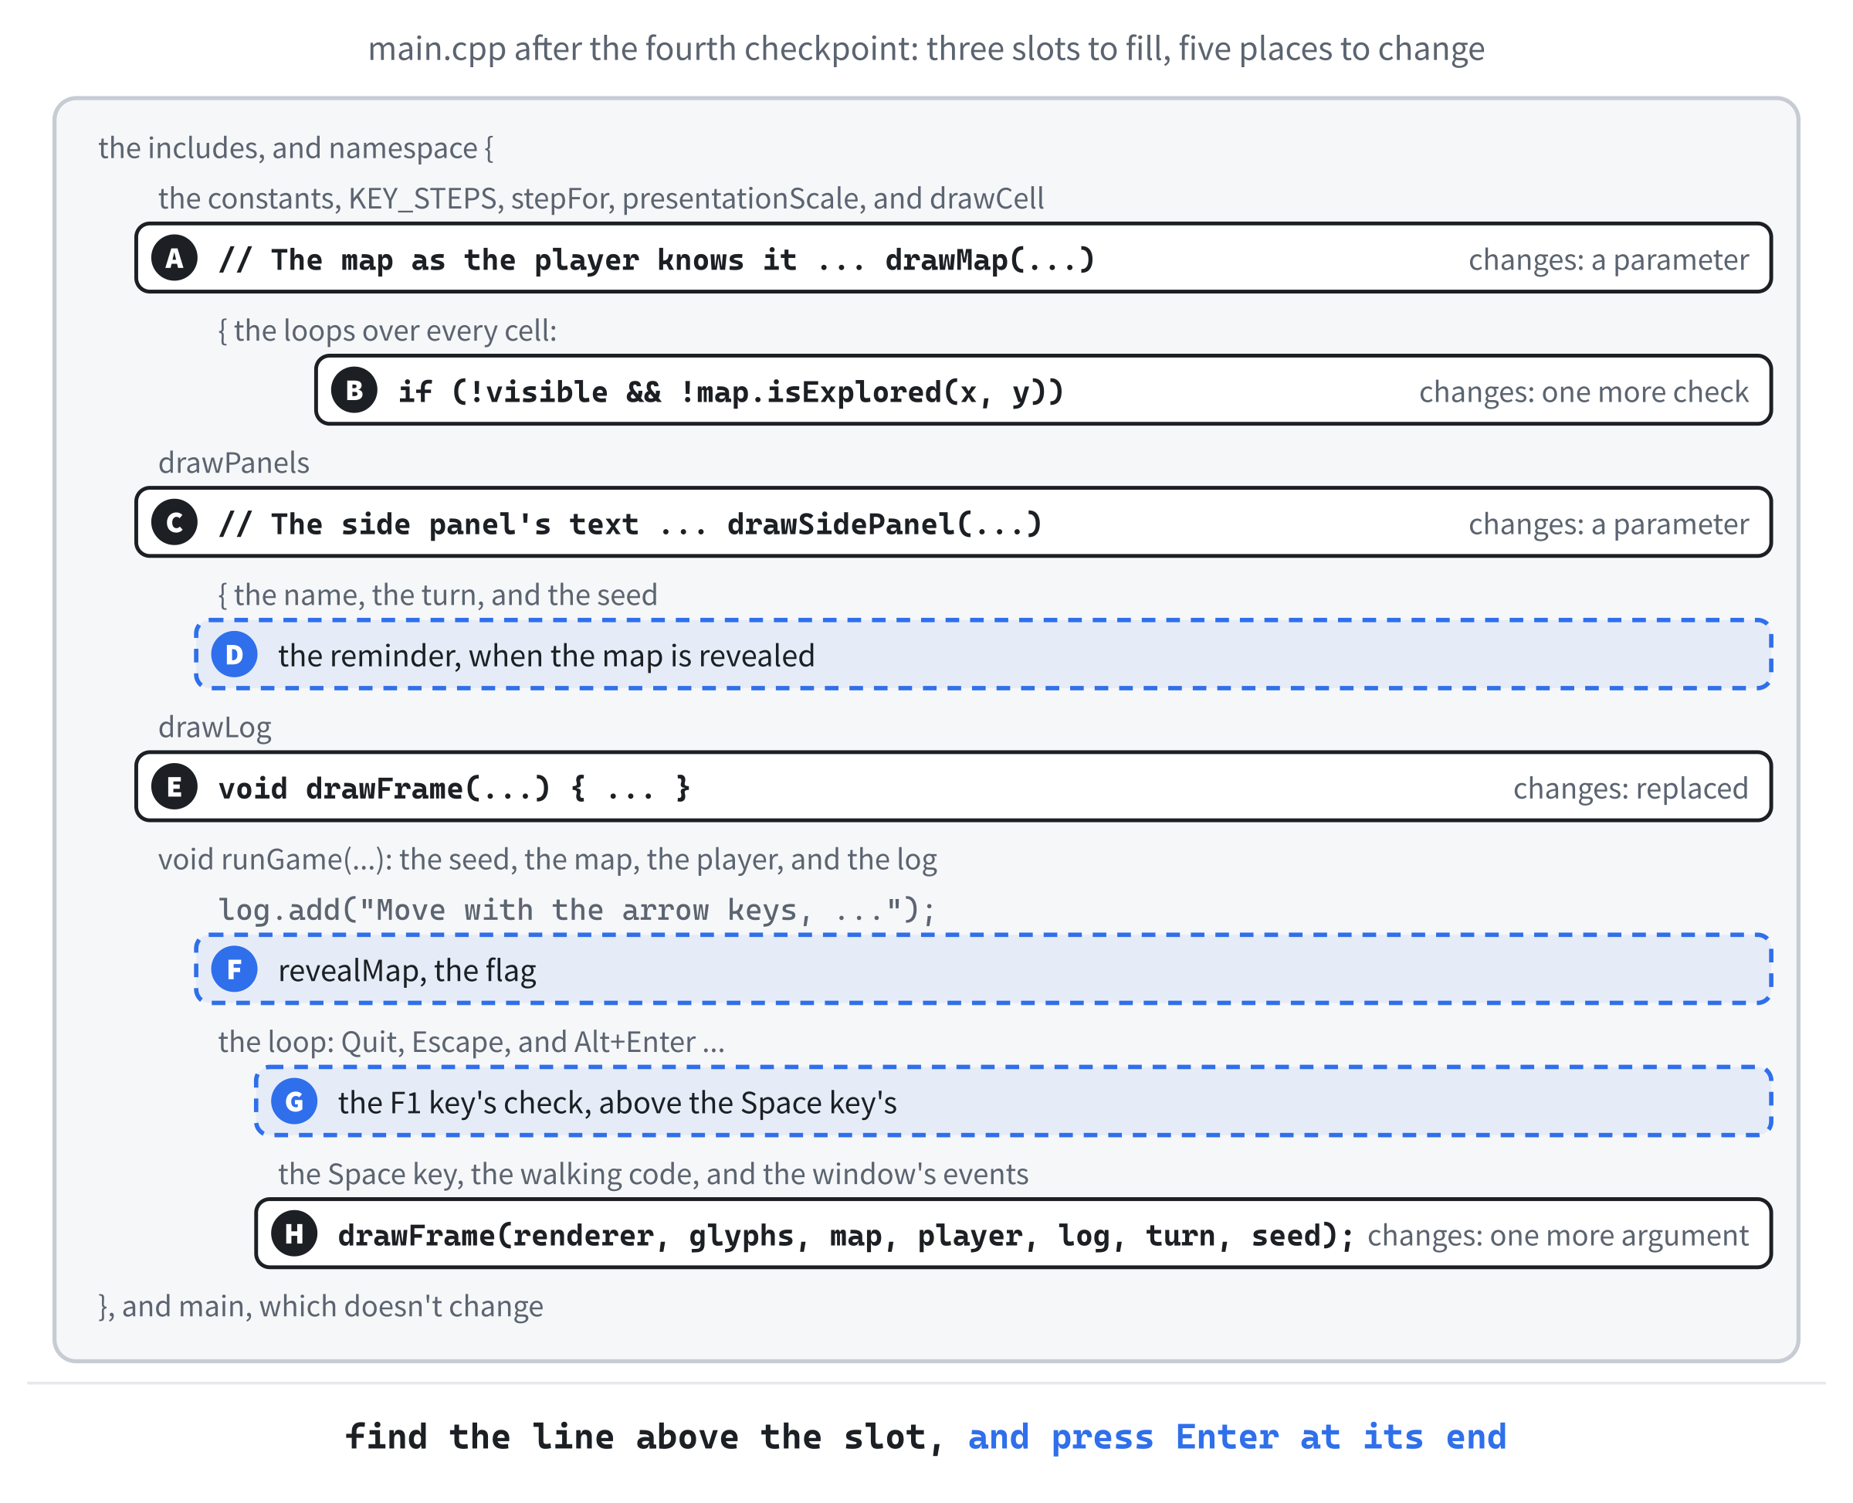Click 'the reminder, when the map is revealed'

546,656
